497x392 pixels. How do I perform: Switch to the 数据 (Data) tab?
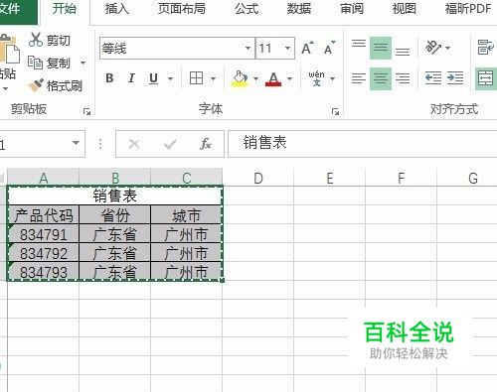click(299, 9)
